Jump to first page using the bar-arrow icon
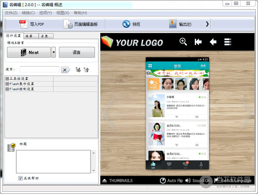The image size is (258, 194). (198, 42)
